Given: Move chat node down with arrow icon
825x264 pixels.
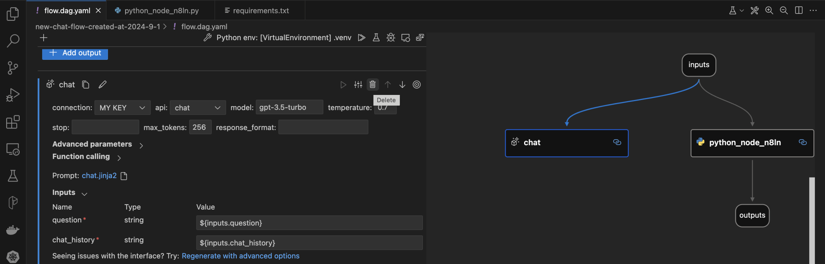Looking at the screenshot, I should pos(402,85).
